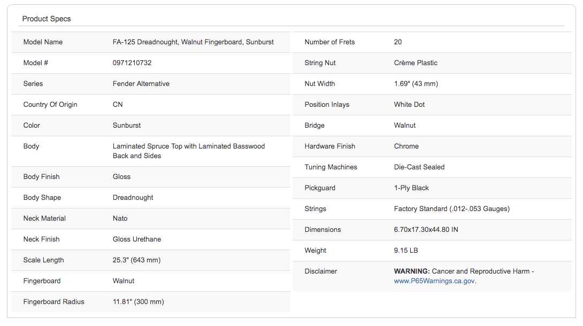The image size is (583, 326).
Task: Click the Fingerboard Radius label
Action: pyautogui.click(x=53, y=301)
